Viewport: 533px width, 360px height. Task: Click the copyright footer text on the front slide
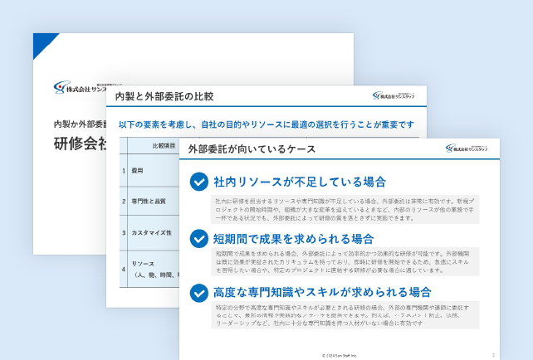(340, 356)
